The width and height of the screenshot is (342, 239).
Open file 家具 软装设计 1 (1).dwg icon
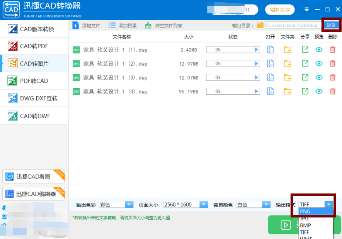pos(270,50)
